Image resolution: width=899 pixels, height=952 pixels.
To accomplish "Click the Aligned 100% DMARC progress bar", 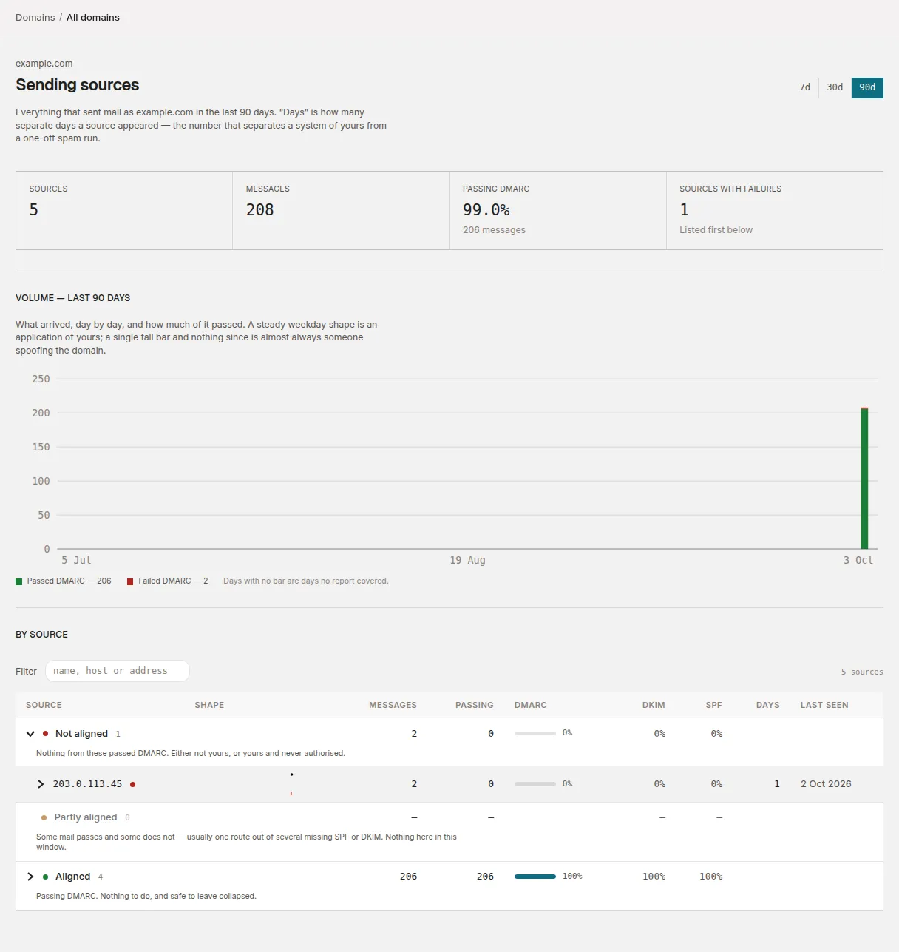I will [535, 877].
